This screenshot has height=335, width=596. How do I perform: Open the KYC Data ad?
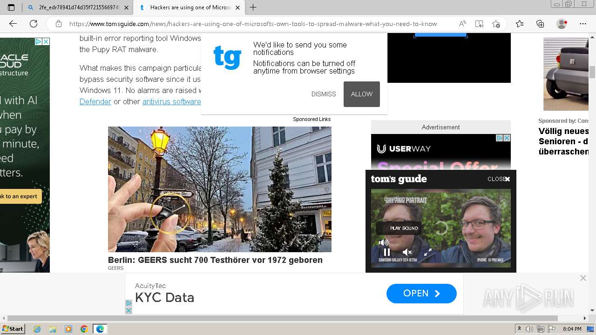click(421, 294)
